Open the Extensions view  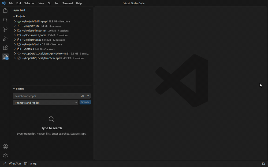[x=5, y=48]
